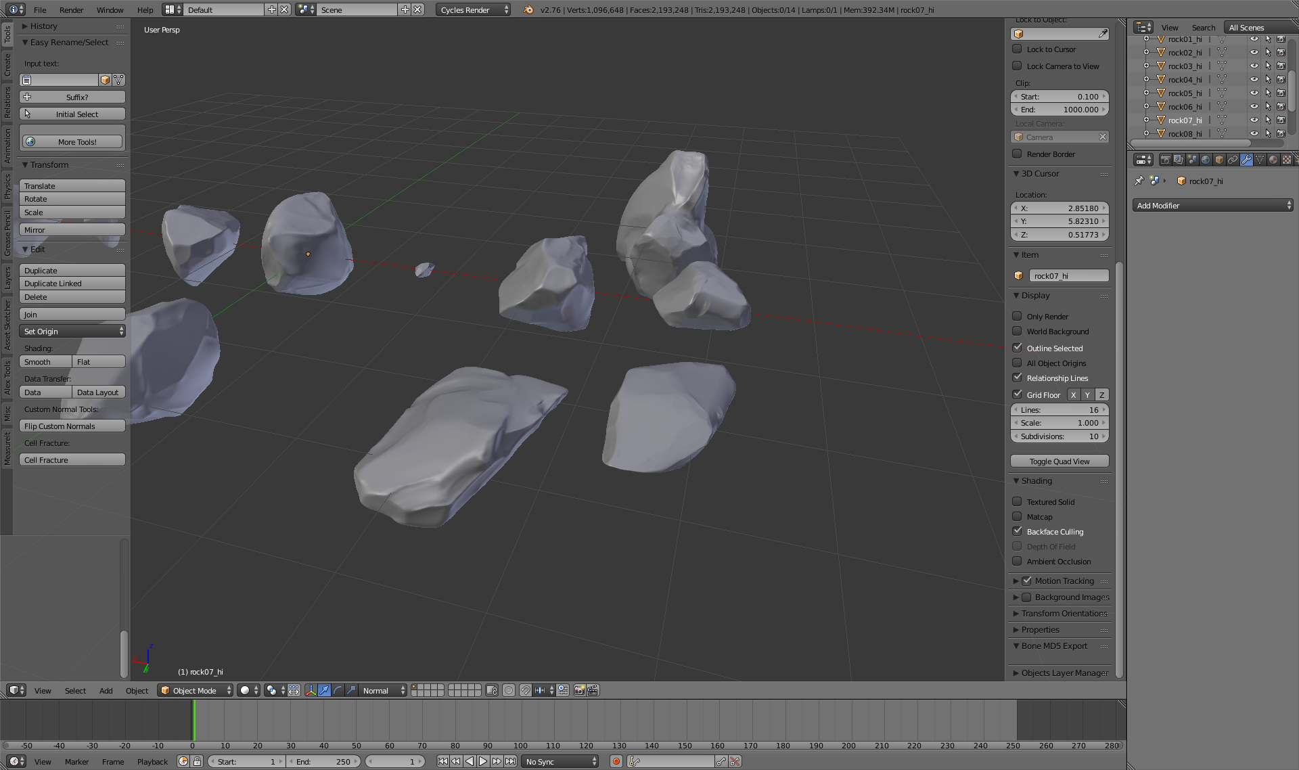1299x770 pixels.
Task: Expand the History panel
Action: pyautogui.click(x=25, y=26)
